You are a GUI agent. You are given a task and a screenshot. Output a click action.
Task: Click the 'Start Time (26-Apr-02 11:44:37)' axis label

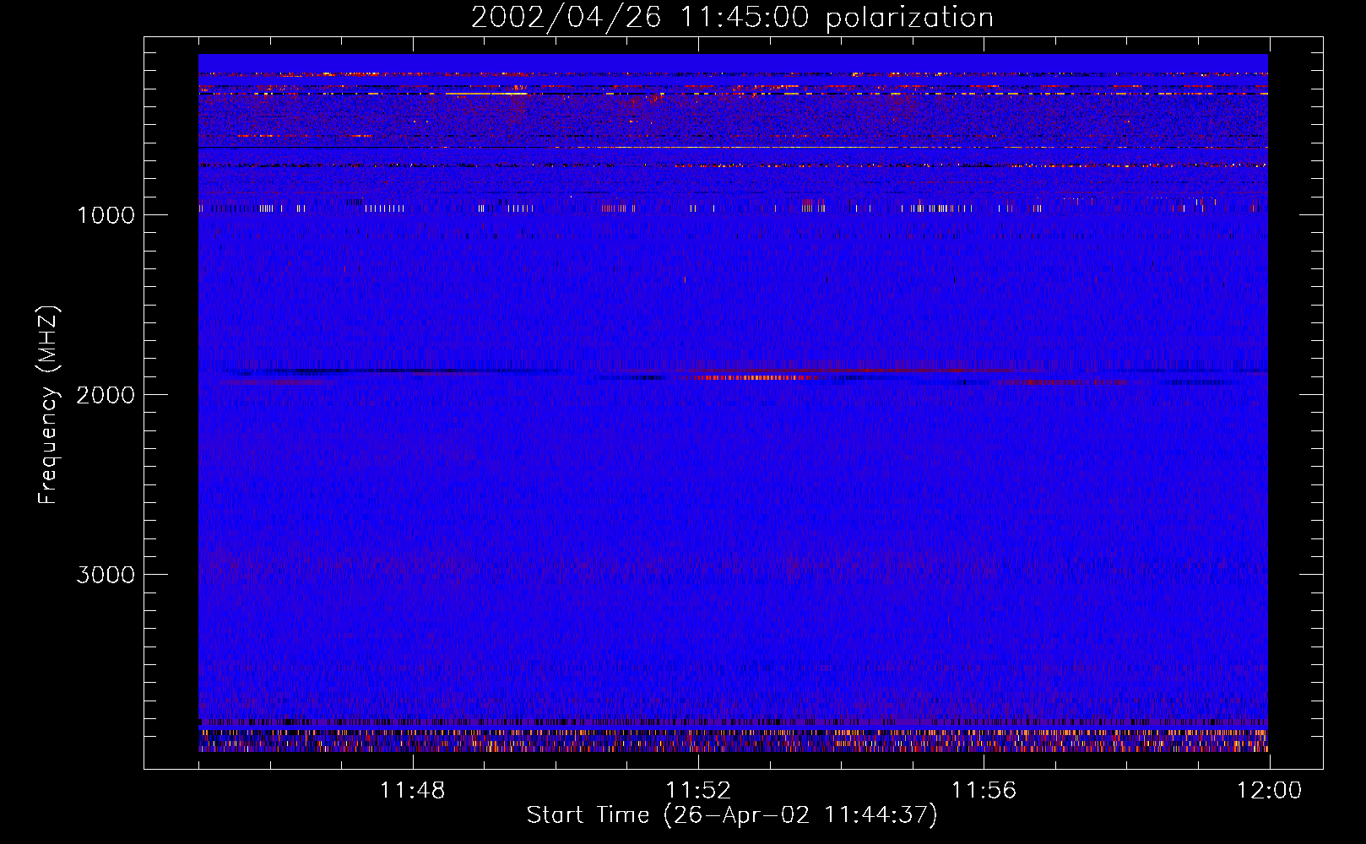(x=732, y=815)
